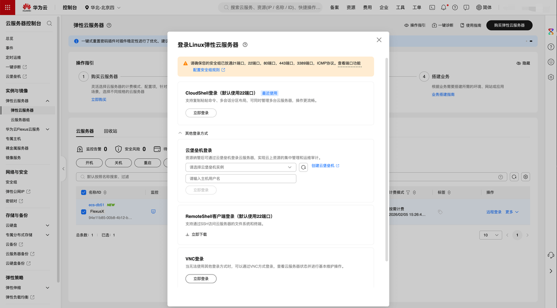Open the 费用 top menu

pyautogui.click(x=368, y=7)
